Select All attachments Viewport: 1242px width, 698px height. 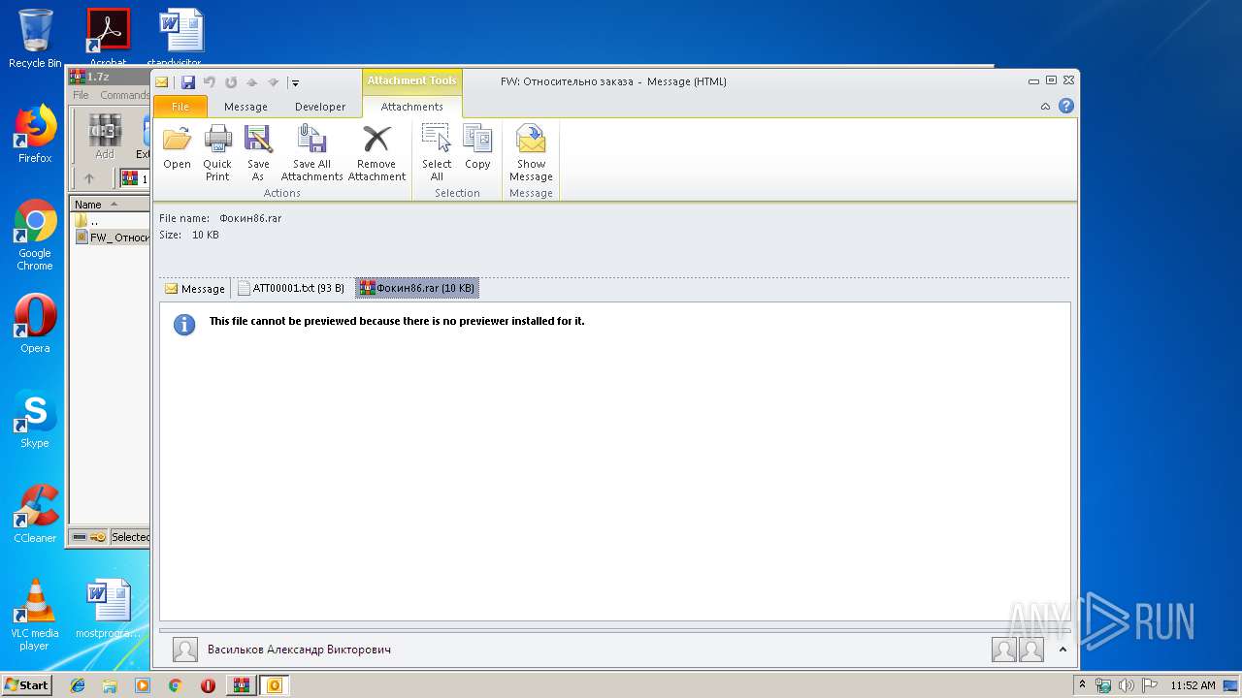[437, 151]
